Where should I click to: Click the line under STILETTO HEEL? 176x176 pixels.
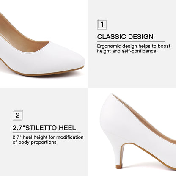coord(47,133)
